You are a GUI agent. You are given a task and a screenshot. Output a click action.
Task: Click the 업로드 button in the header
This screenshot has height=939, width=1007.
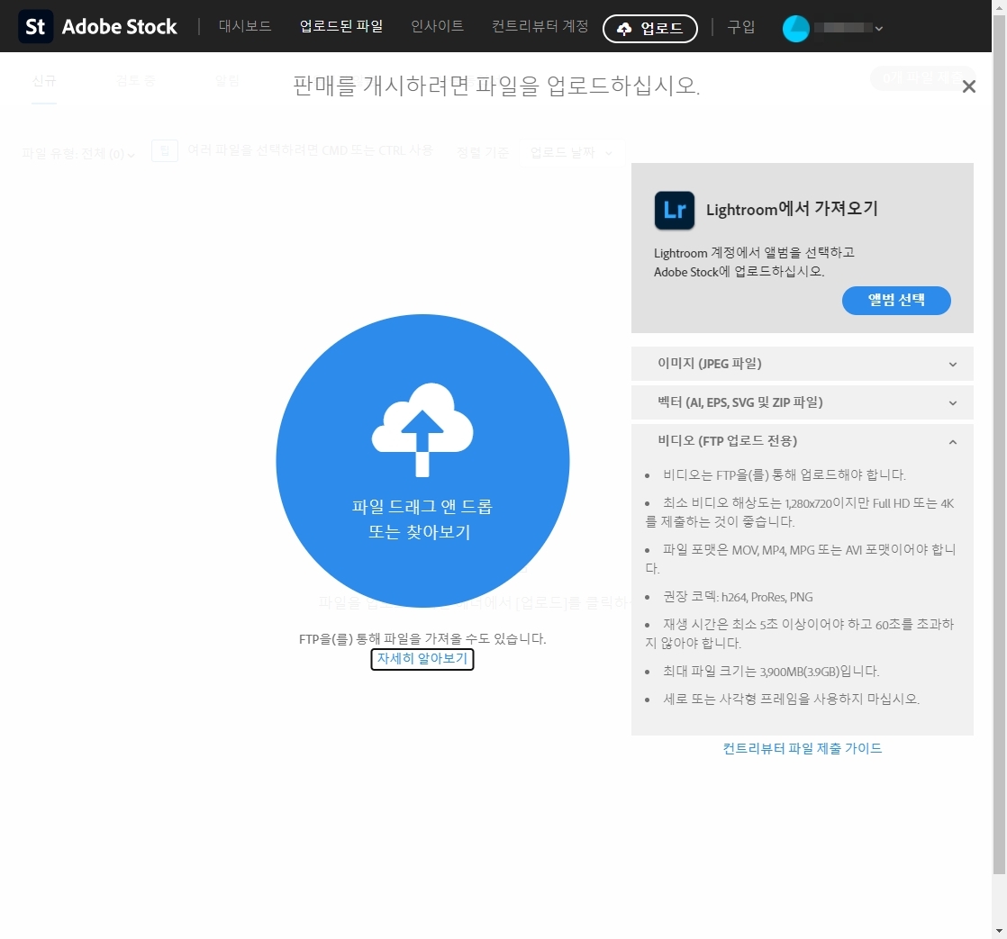click(x=650, y=28)
